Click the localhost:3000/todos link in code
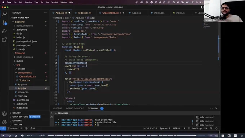Image resolution: width=245 pixels, height=138 pixels. click(x=92, y=79)
